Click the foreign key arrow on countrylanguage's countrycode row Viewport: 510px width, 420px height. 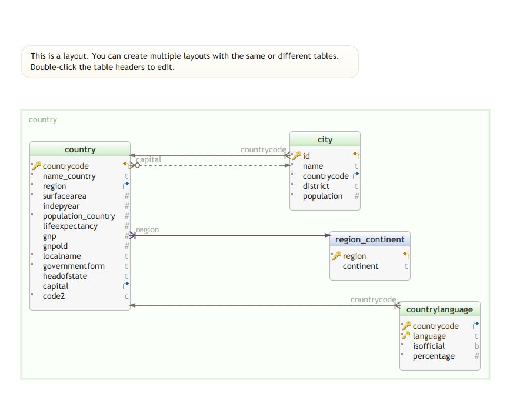pos(476,325)
